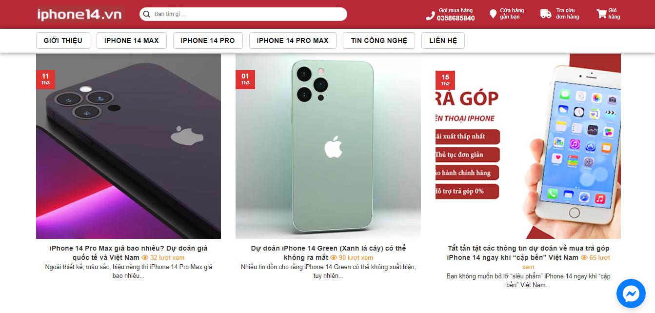
Task: Open the Messenger chat bubble
Action: click(x=631, y=293)
